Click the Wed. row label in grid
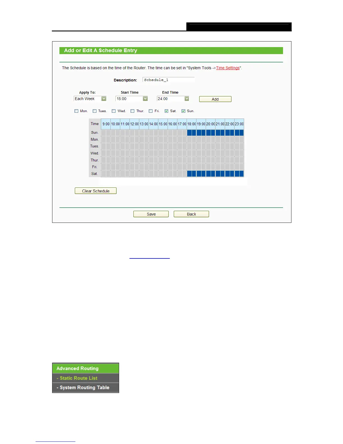 point(95,153)
